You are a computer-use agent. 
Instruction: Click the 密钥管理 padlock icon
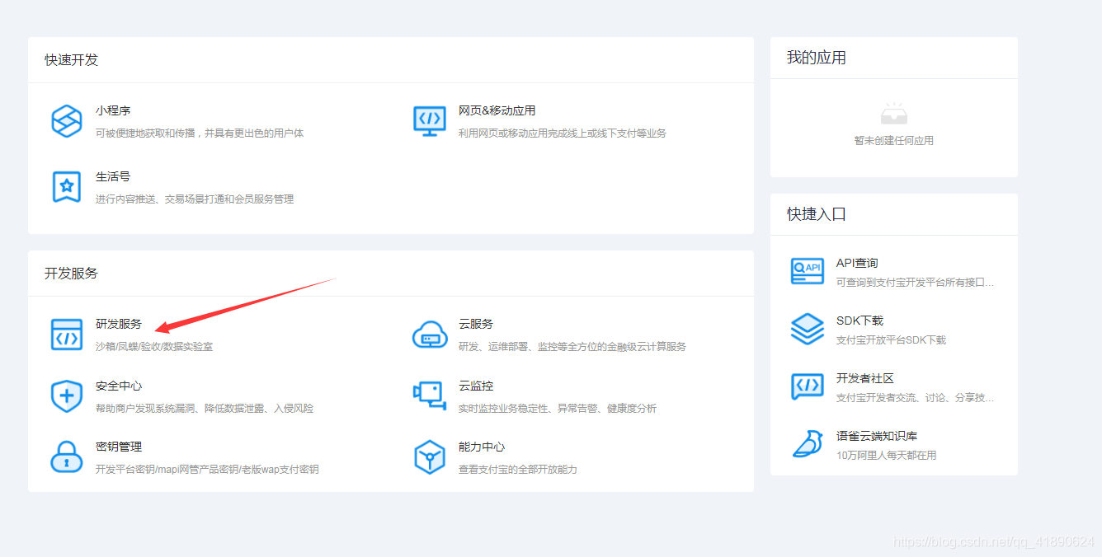(67, 457)
